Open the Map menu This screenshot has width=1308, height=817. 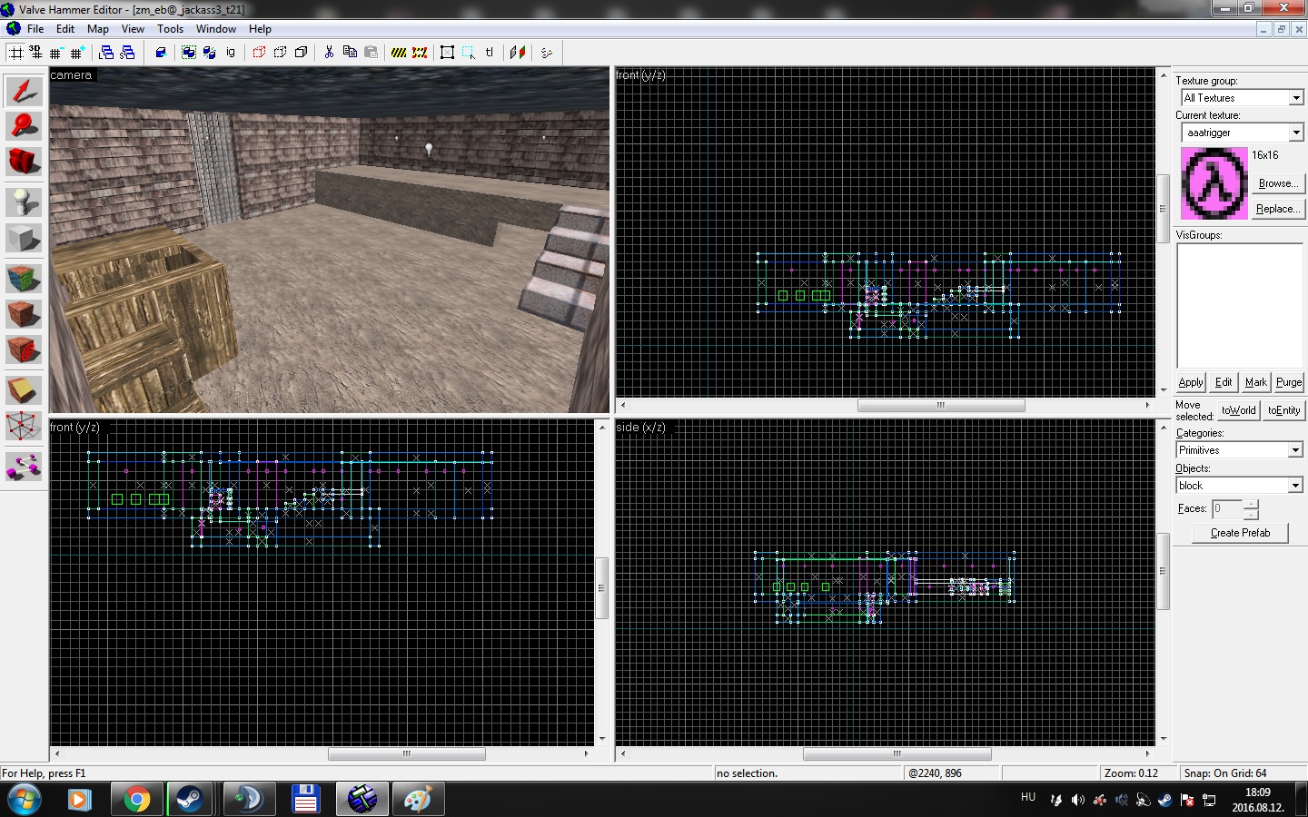98,29
